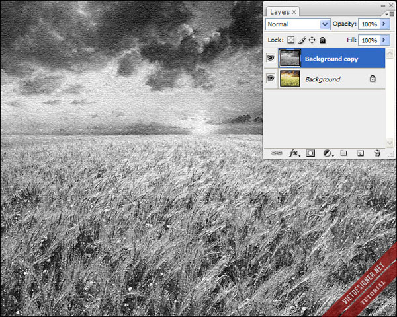Lock layer position
Viewport: 397px width, 317px height.
pos(312,40)
